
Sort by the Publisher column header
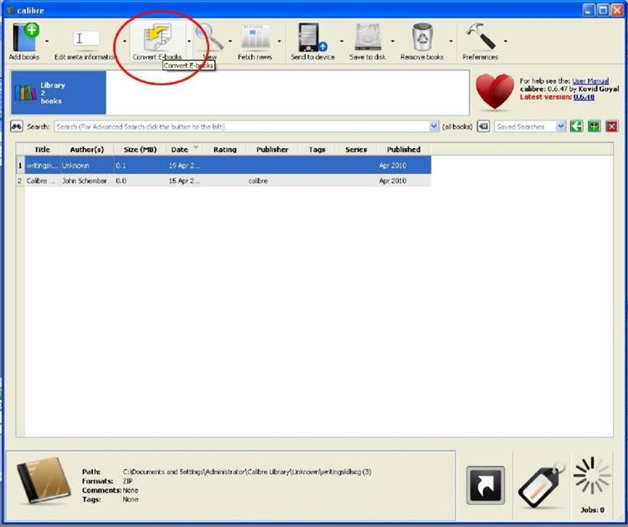click(272, 149)
